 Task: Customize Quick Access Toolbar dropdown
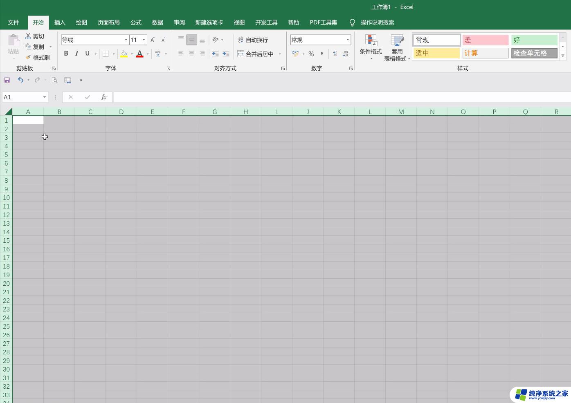tap(81, 80)
